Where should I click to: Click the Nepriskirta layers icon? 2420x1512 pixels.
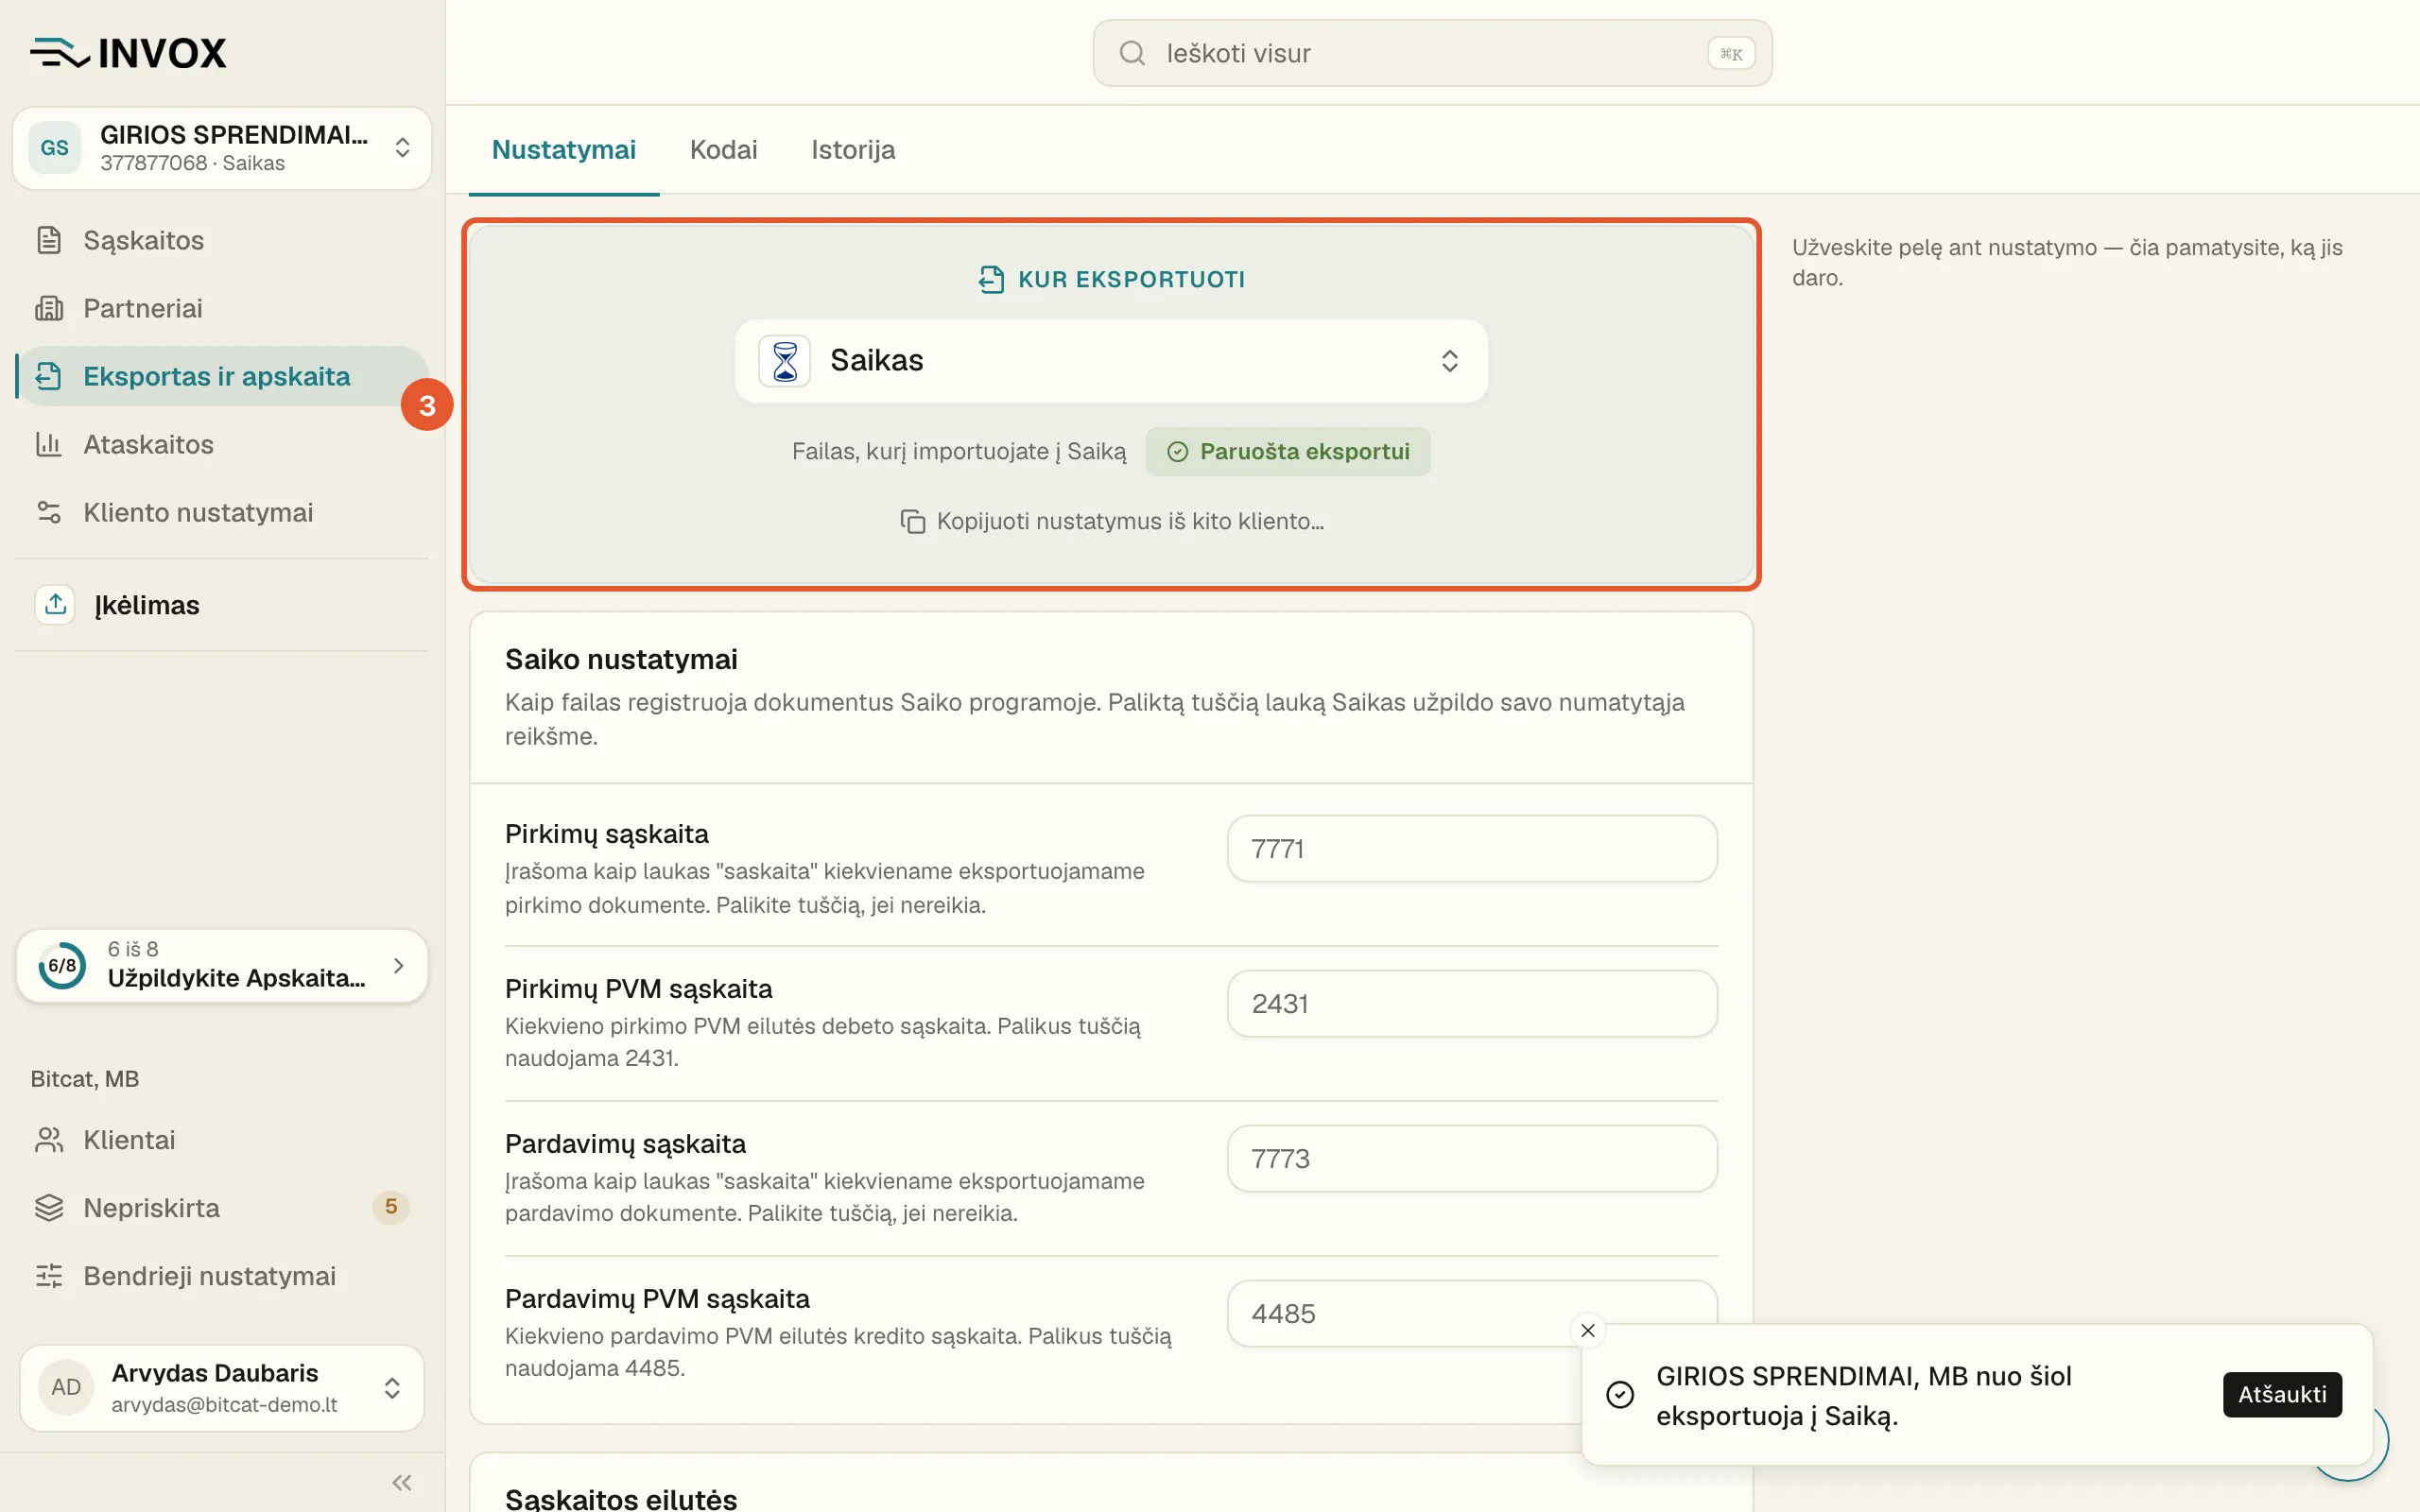49,1208
